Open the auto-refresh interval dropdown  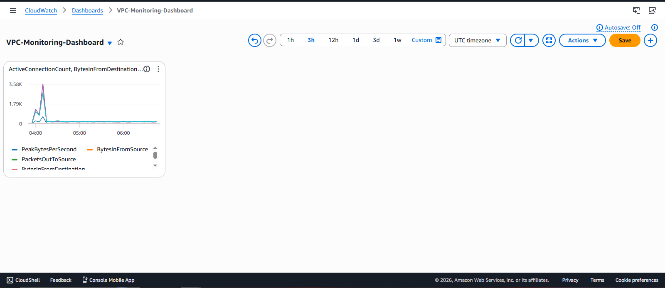[x=531, y=40]
